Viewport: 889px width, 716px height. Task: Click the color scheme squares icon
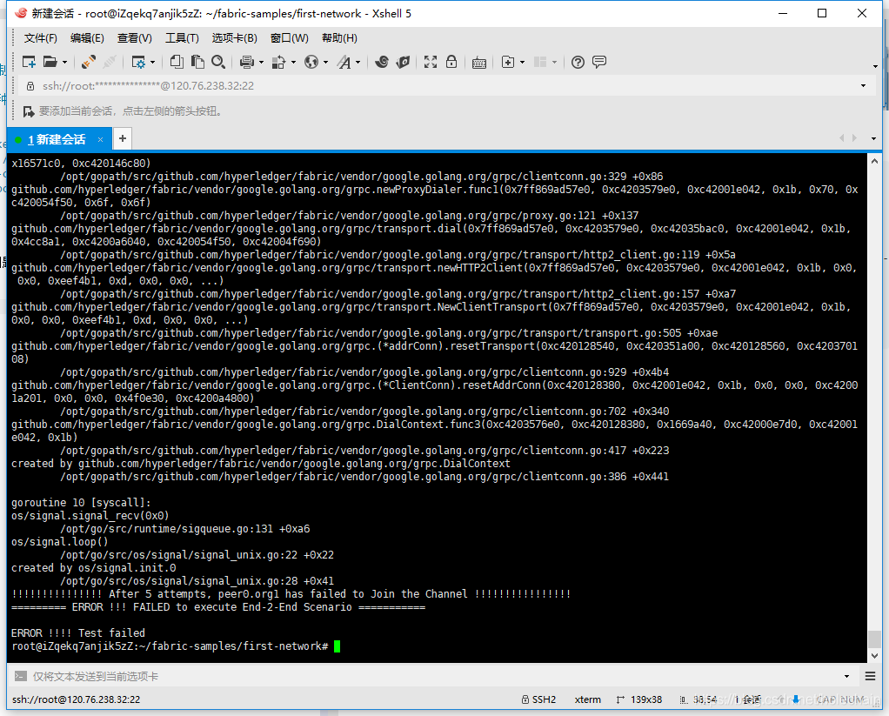click(x=278, y=62)
